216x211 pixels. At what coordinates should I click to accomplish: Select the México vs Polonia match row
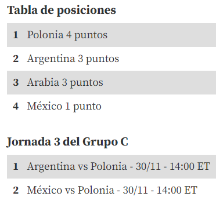point(111,190)
